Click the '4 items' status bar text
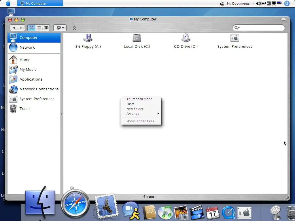Viewport: 295px width, 221px height. [149, 197]
